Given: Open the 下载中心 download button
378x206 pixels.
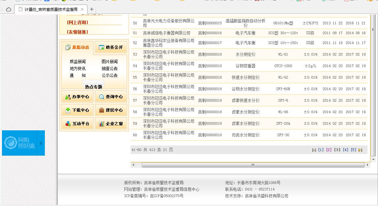Looking at the screenshot, I should [x=78, y=110].
